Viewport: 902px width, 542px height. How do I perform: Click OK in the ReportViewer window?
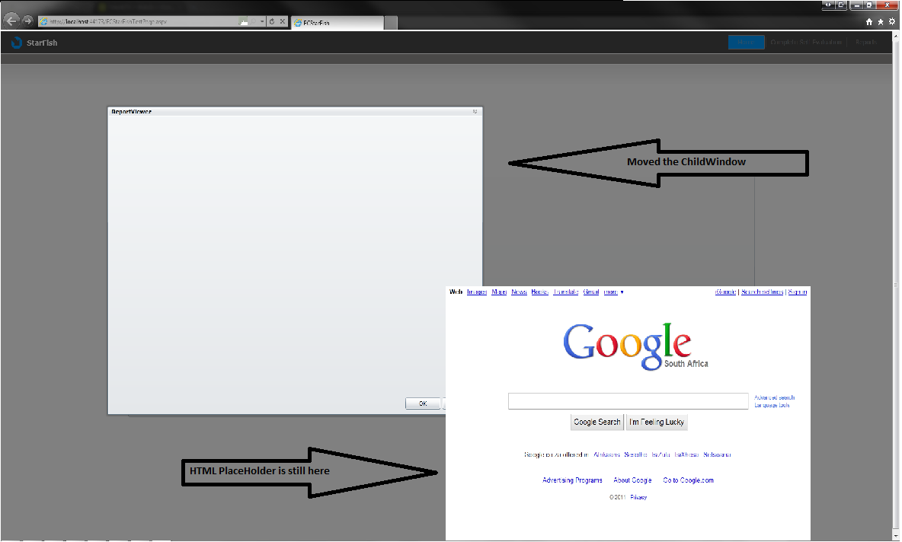coord(423,403)
